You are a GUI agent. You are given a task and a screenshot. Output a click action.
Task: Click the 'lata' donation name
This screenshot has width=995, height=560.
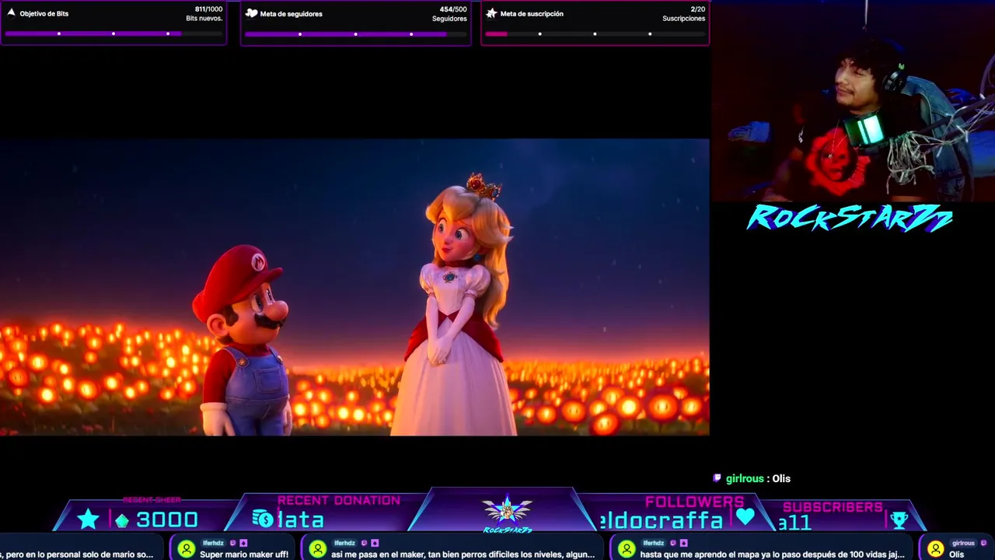pyautogui.click(x=300, y=520)
